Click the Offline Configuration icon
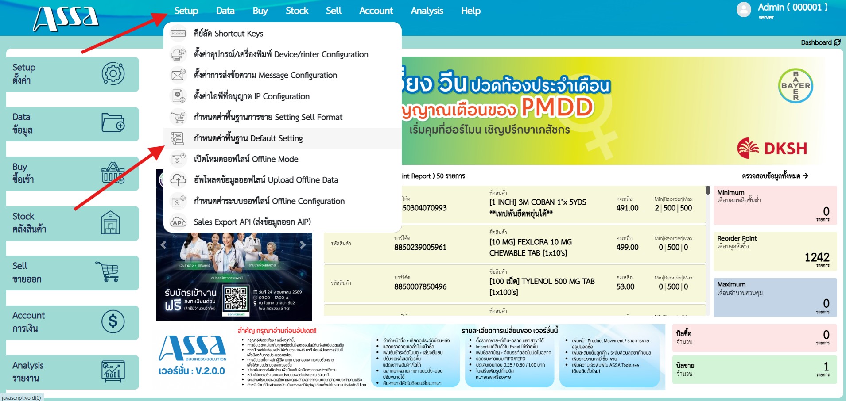 (178, 201)
